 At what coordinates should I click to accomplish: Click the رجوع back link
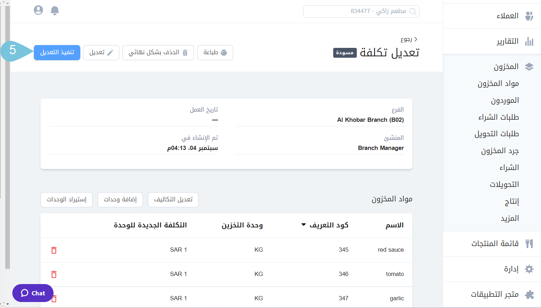409,39
